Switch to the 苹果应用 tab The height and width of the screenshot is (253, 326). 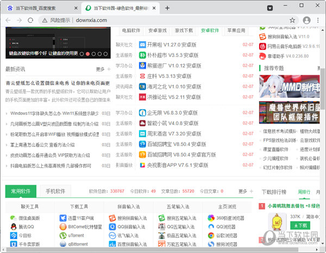coord(236,30)
